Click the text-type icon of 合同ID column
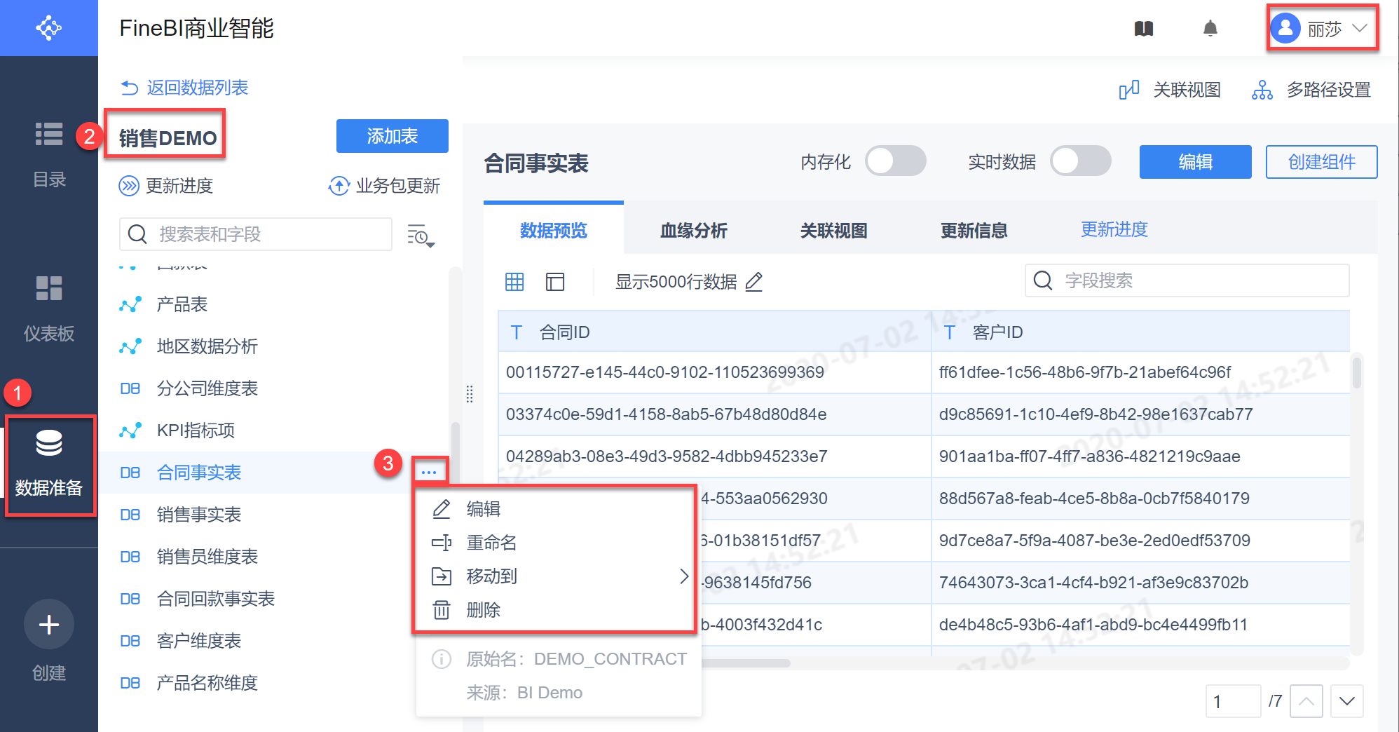 (517, 332)
